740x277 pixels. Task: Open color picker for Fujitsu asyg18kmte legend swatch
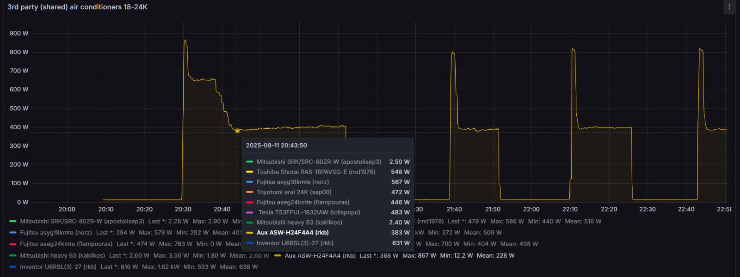13,233
